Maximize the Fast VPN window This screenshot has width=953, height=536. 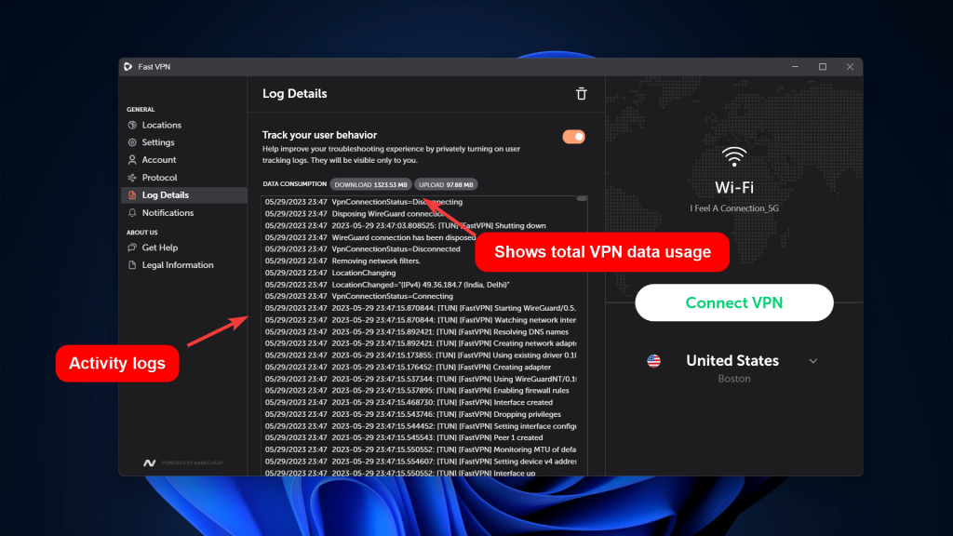pyautogui.click(x=822, y=67)
